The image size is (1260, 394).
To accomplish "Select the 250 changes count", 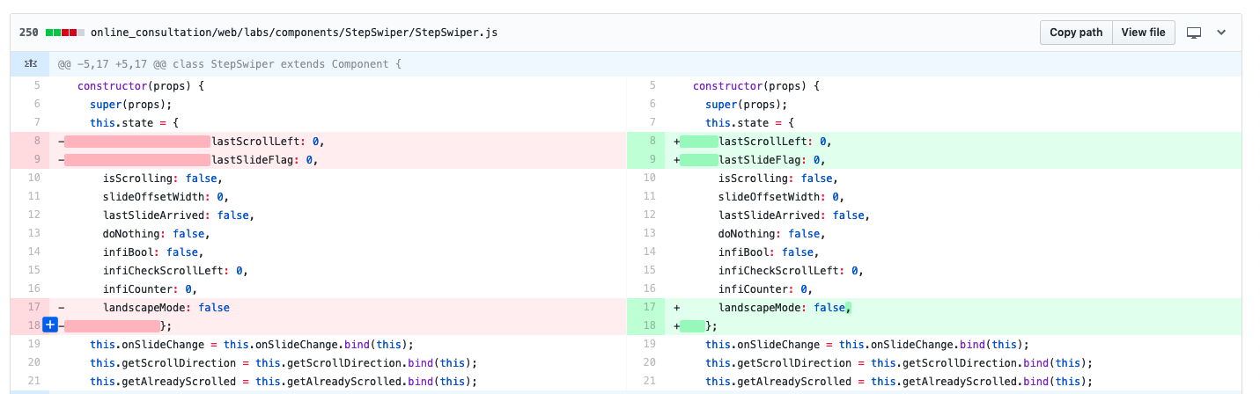I will coord(28,33).
